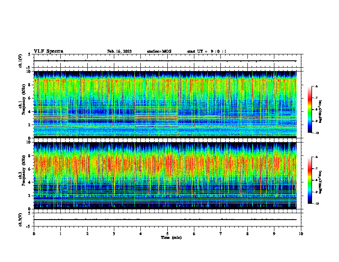Image resolution: width=339 pixels, height=262 pixels.
Task: Click the 'Time (min)' axis label
Action: click(x=171, y=238)
